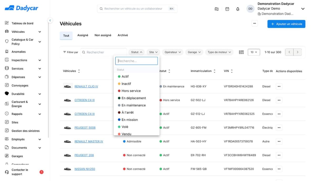This screenshot has height=181, width=315.
Task: Click the Anomalies sidebar icon
Action: coord(7,52)
